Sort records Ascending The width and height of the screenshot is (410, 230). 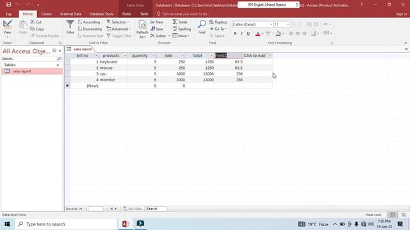[89, 22]
